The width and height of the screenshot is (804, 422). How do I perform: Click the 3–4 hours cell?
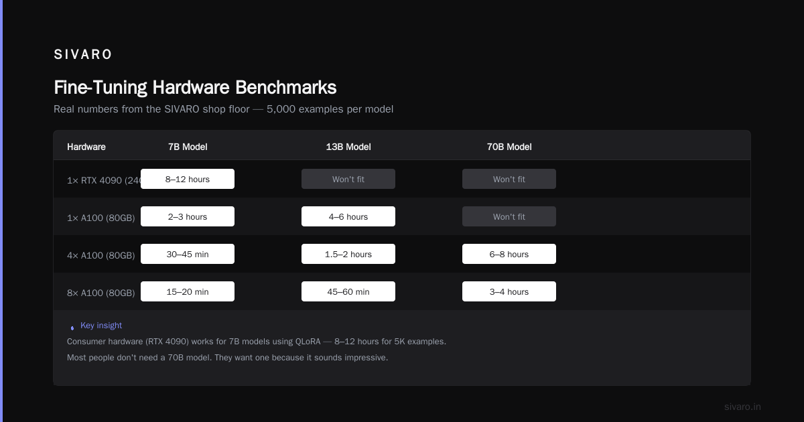[509, 291]
